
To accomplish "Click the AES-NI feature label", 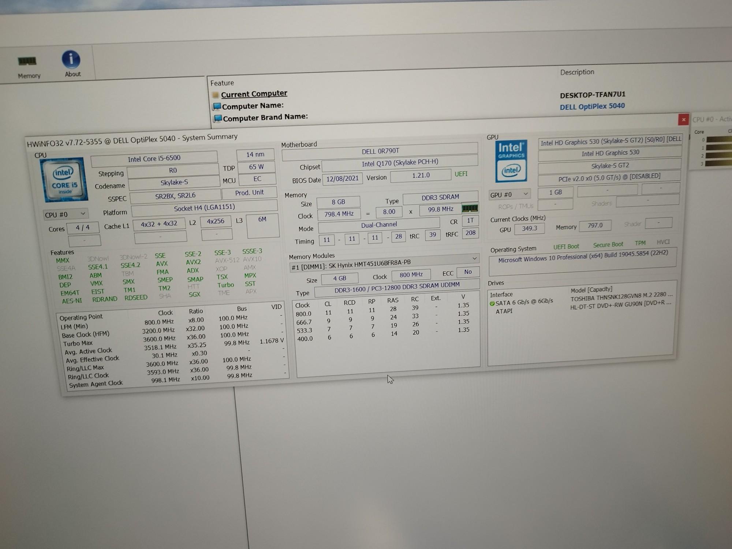I will [x=72, y=301].
